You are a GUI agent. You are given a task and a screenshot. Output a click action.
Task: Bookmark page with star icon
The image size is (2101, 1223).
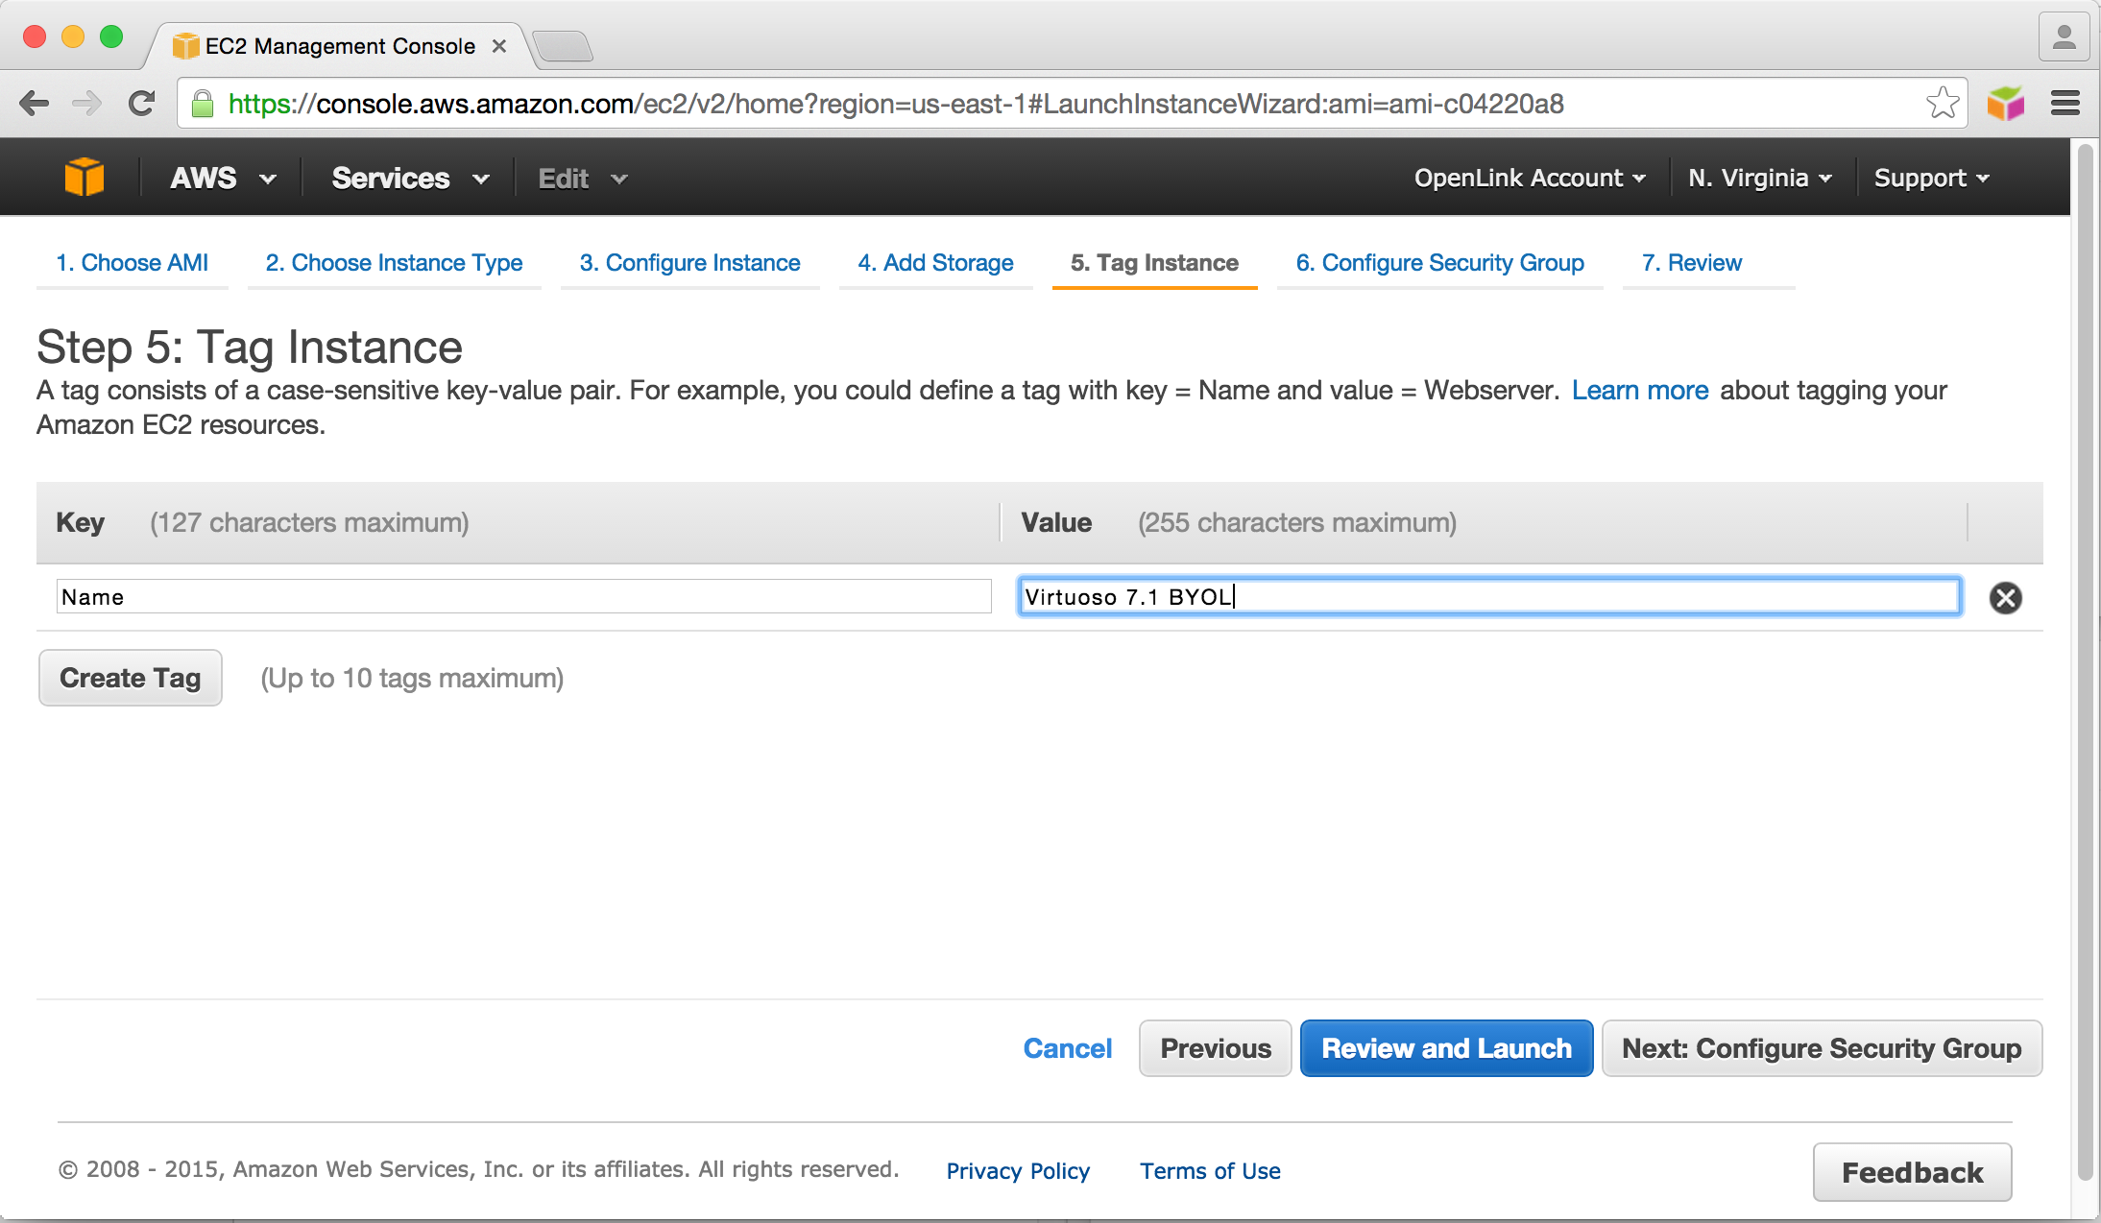1942,104
